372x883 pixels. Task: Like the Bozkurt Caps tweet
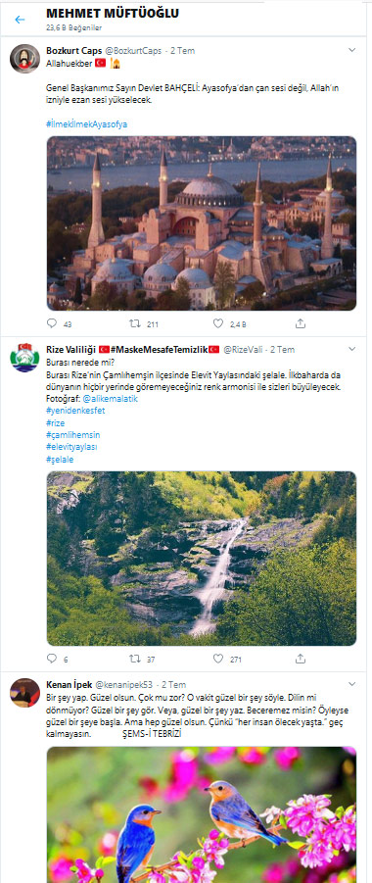pyautogui.click(x=217, y=323)
